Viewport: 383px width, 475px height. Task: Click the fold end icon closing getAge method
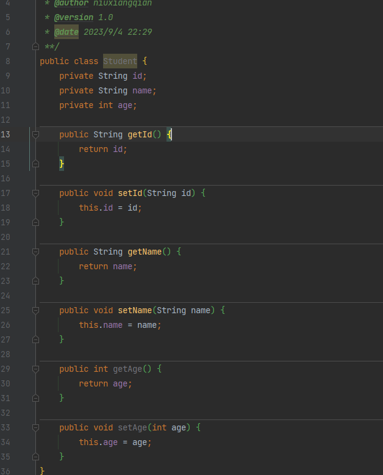pos(35,398)
